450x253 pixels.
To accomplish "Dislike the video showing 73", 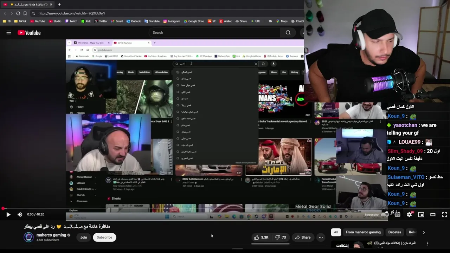I will tap(281, 238).
